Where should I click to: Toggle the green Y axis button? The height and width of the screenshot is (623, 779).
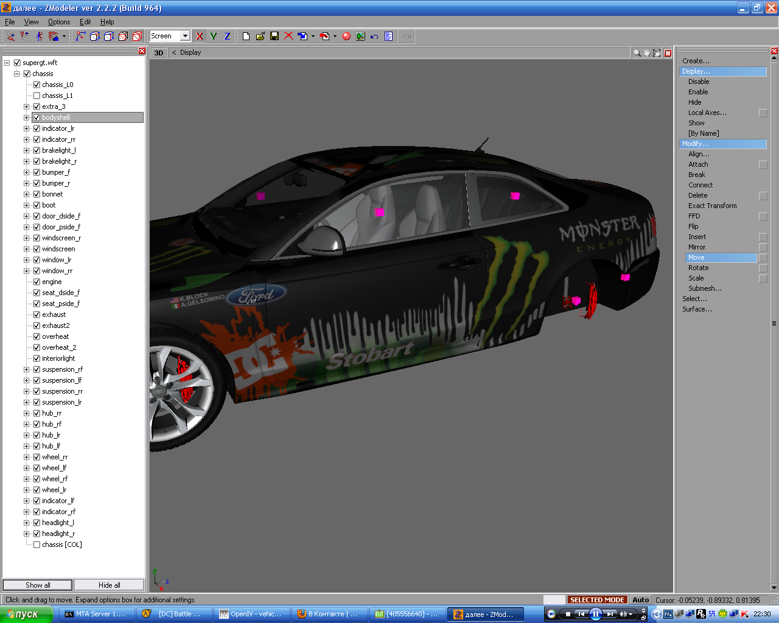(213, 37)
